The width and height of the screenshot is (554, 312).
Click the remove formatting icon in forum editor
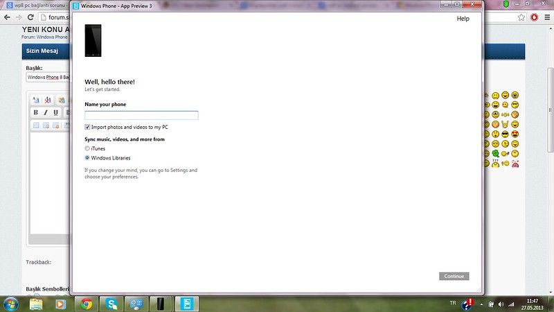(x=48, y=100)
